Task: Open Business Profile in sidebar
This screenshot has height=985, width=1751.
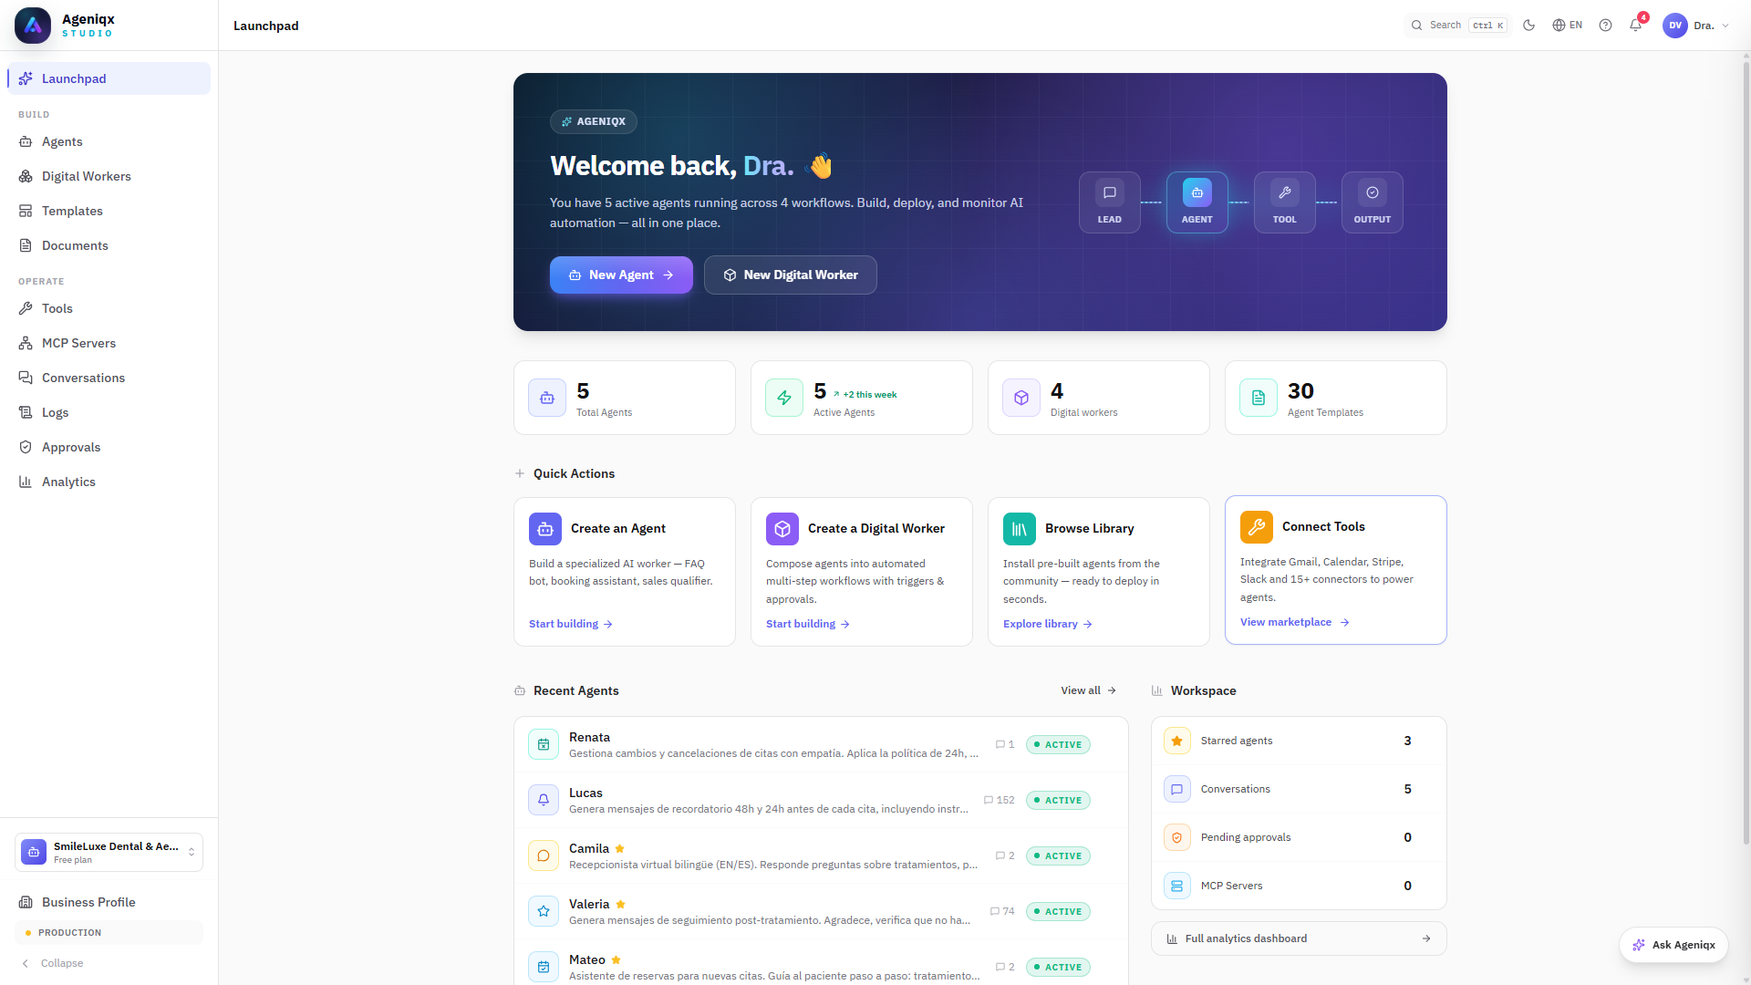Action: click(109, 902)
